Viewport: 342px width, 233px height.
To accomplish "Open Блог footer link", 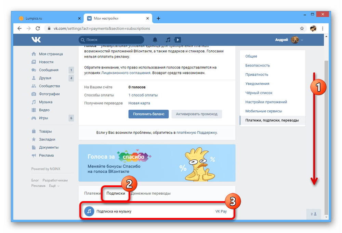I will [35, 180].
